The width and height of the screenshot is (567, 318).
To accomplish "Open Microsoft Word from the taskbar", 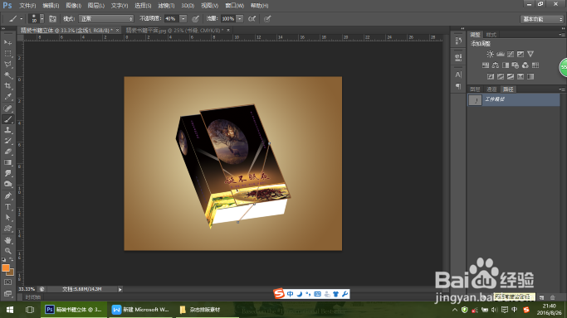I will coord(141,310).
